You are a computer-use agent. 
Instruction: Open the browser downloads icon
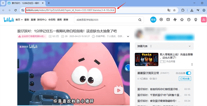192,10
